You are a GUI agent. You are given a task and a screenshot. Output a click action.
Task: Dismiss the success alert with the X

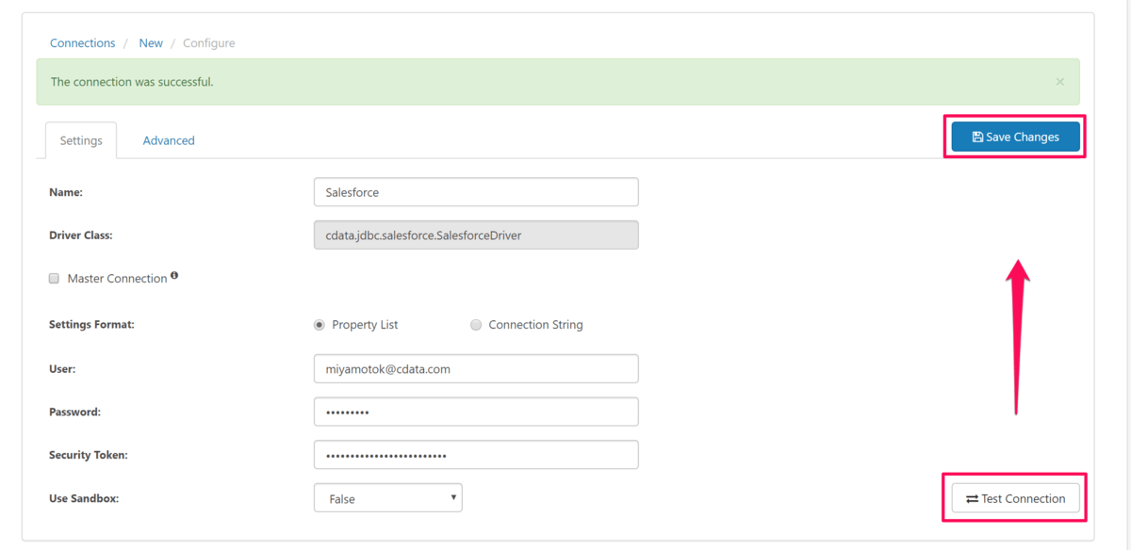[x=1060, y=82]
